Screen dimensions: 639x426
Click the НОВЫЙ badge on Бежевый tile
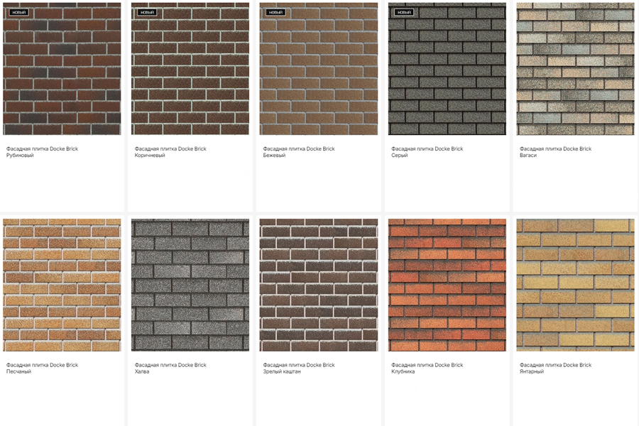(275, 12)
